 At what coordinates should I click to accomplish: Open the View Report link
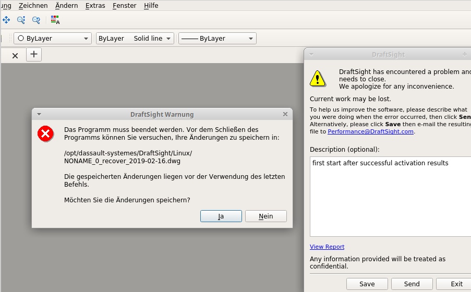point(327,247)
